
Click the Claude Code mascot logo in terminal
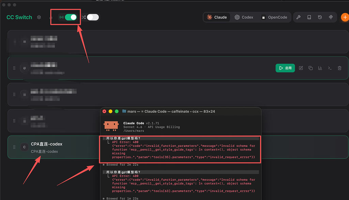[x=111, y=126]
